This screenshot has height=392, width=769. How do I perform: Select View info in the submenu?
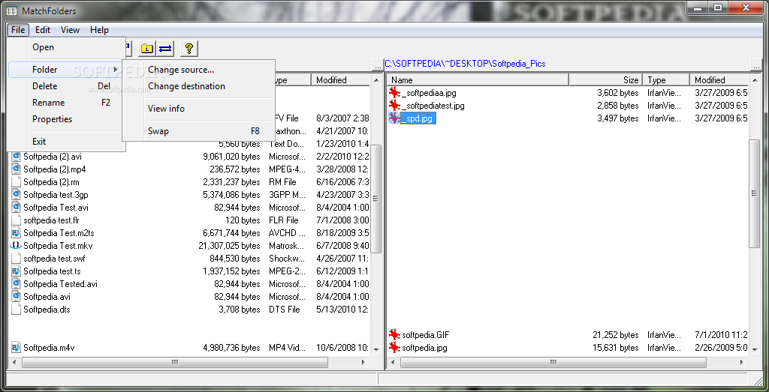click(x=198, y=109)
